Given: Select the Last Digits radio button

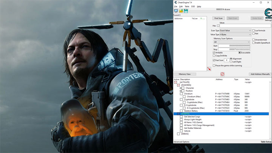Looking at the screenshot, I should tap(231, 62).
